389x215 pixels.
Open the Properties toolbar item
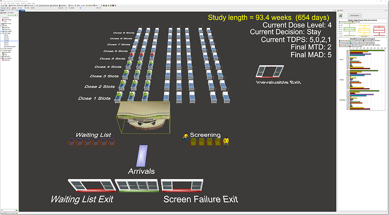click(89, 5)
